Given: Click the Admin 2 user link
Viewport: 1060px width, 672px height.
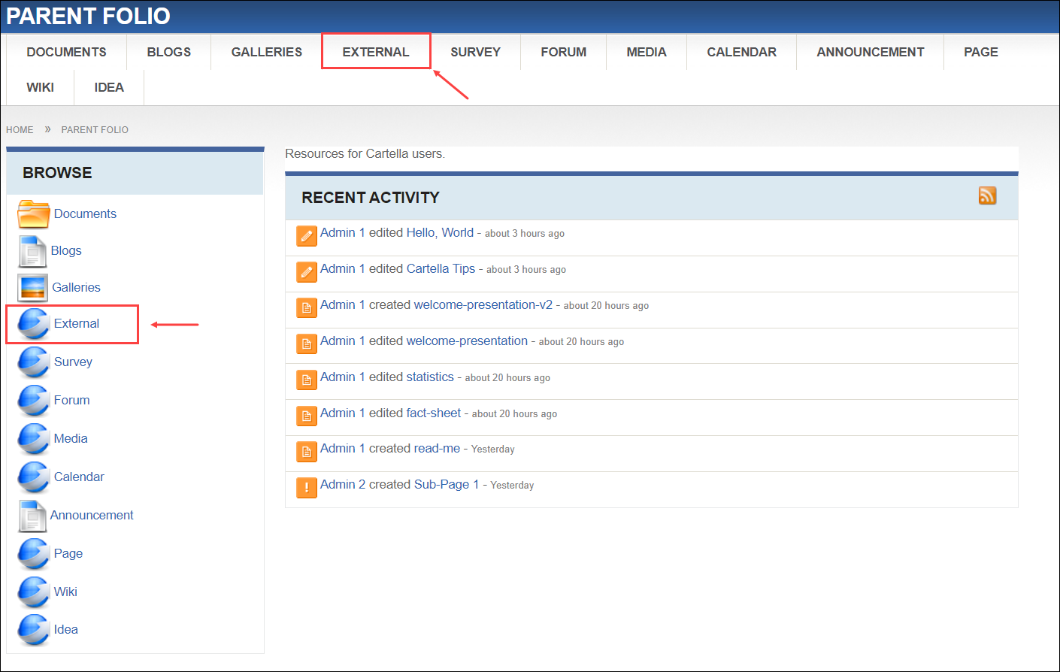Looking at the screenshot, I should coord(342,484).
